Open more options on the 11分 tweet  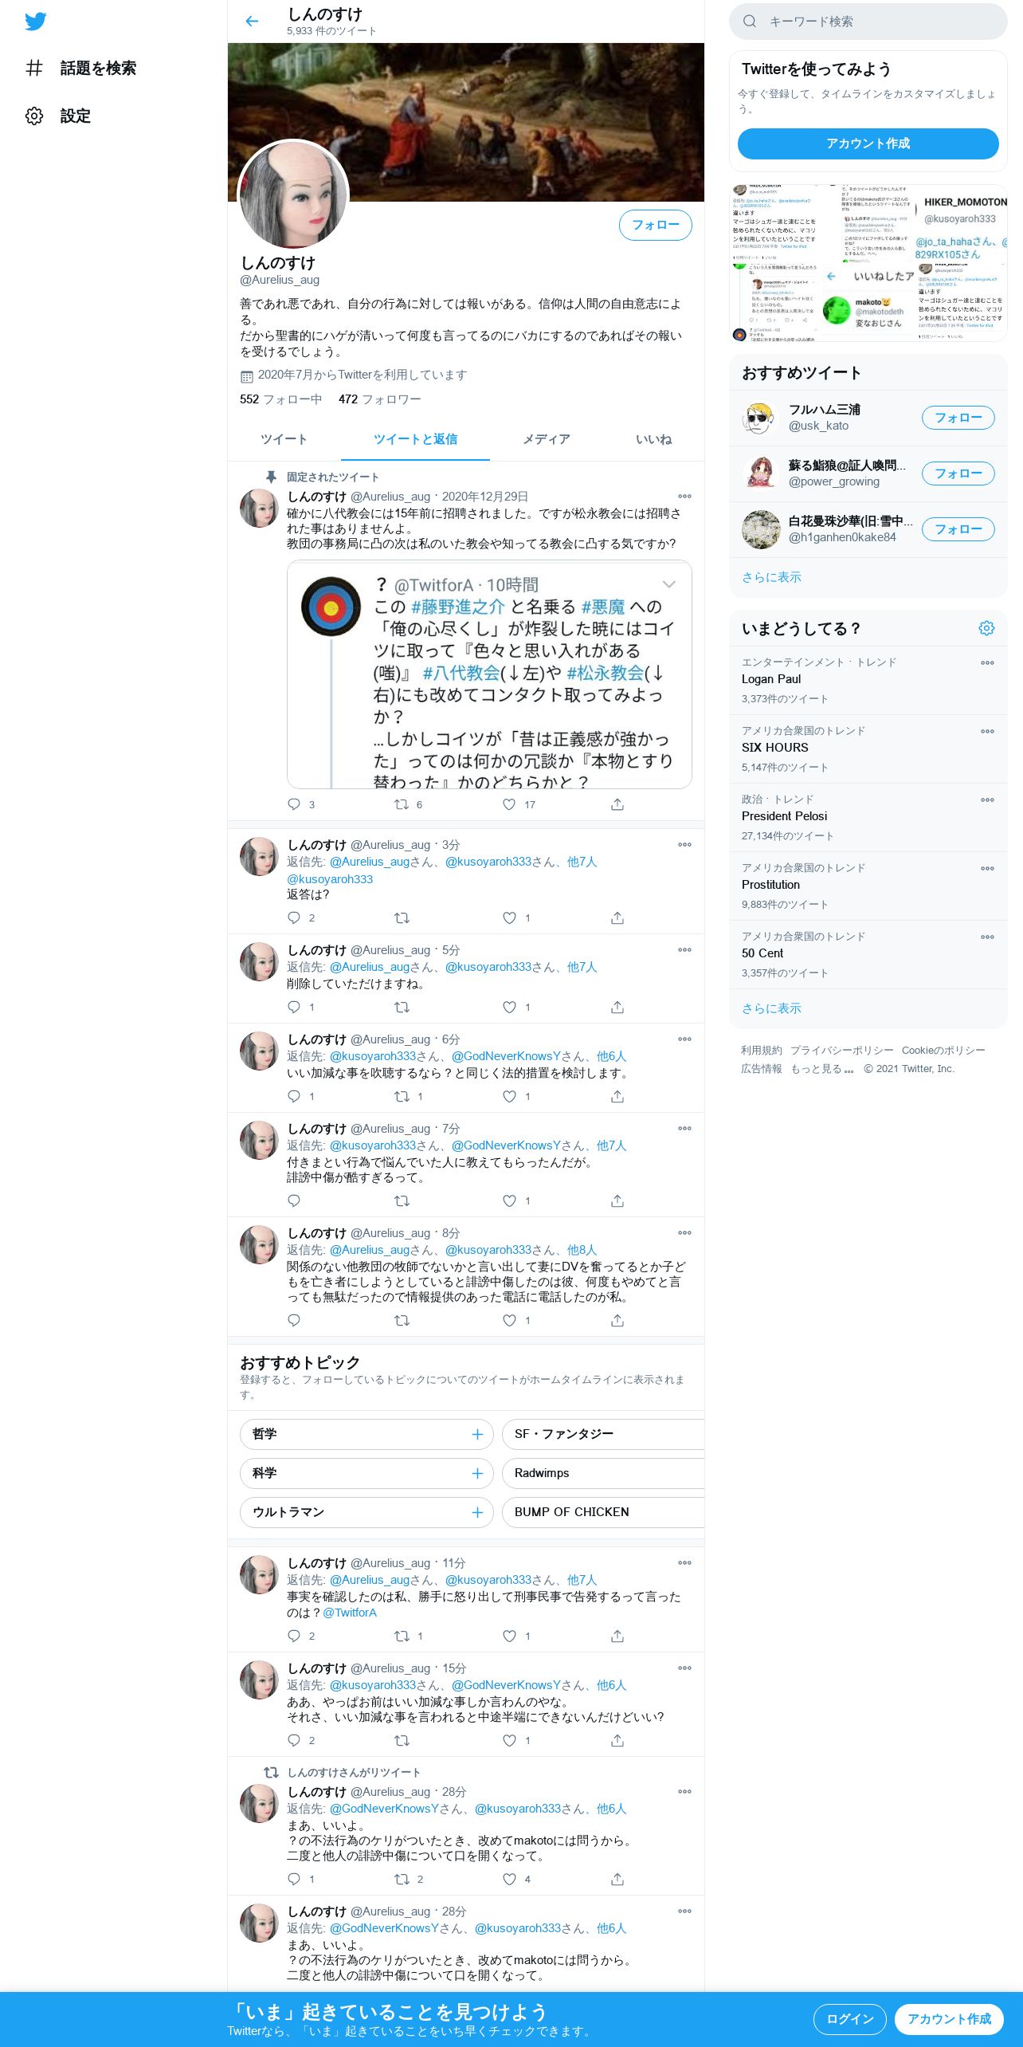click(x=684, y=1563)
